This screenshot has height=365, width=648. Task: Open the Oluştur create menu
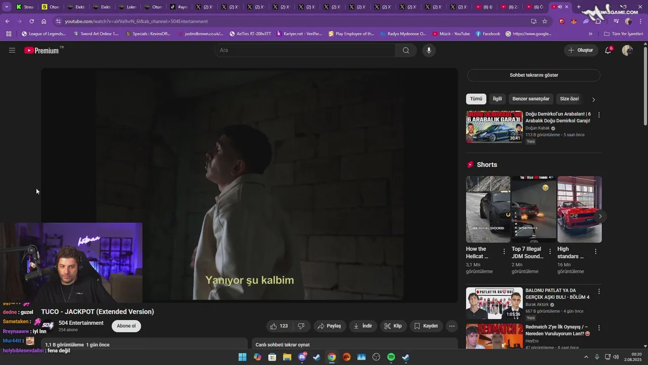tap(580, 50)
